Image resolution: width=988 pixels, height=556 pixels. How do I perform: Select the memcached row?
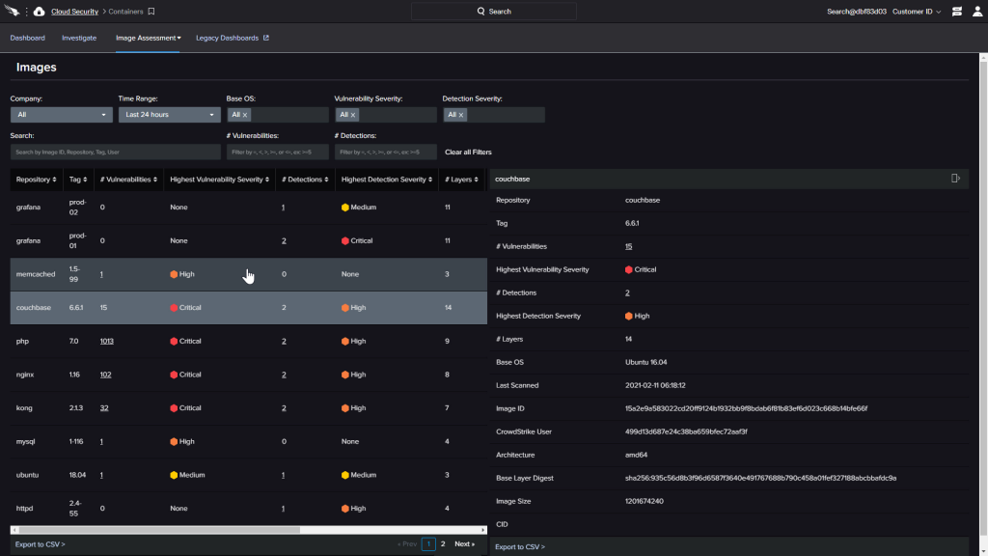point(248,274)
